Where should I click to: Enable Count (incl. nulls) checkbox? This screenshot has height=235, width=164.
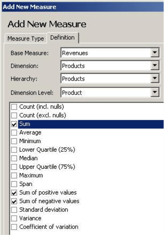click(x=14, y=107)
